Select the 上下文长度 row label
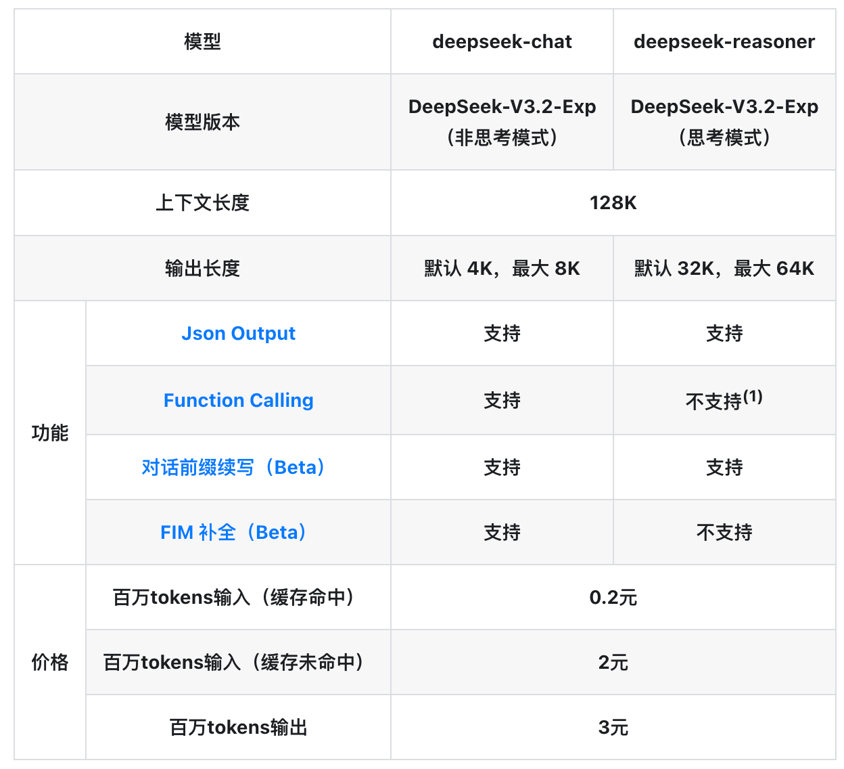The height and width of the screenshot is (769, 844). (202, 202)
